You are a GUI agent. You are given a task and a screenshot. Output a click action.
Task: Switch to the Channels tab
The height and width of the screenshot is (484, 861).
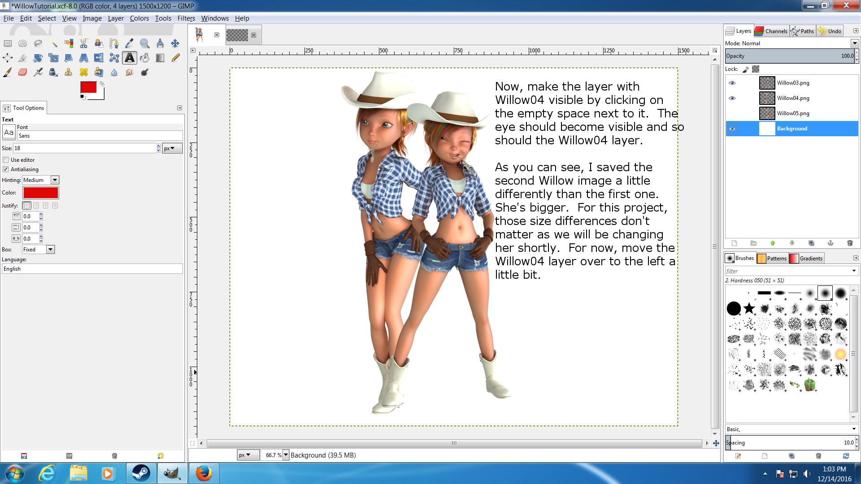point(771,31)
